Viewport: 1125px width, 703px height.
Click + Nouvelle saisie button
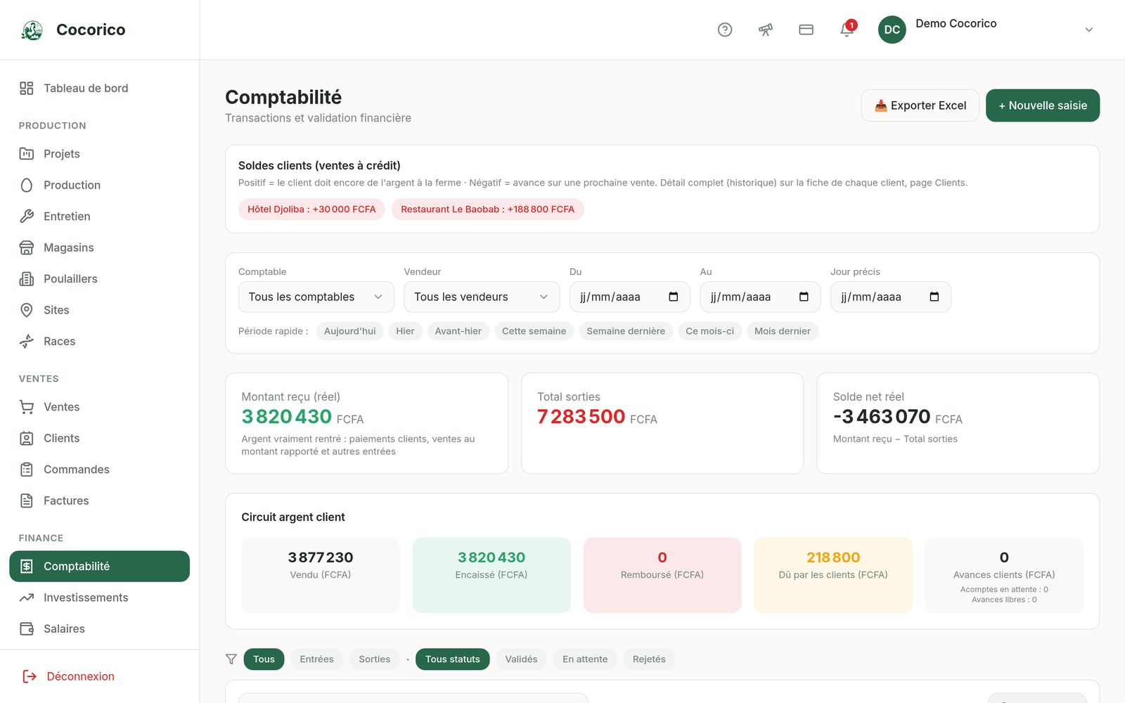pos(1043,105)
